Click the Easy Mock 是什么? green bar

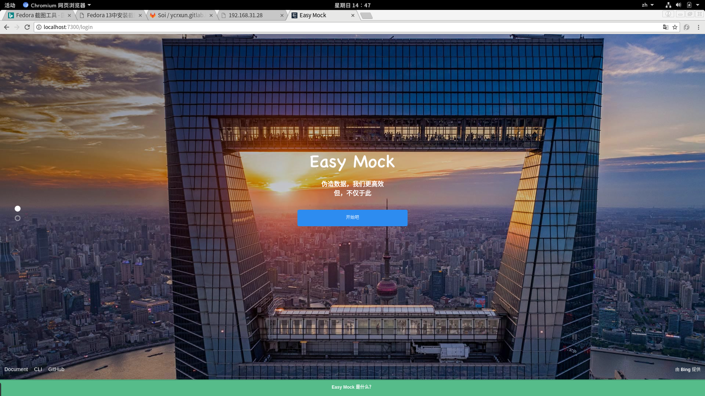point(352,388)
